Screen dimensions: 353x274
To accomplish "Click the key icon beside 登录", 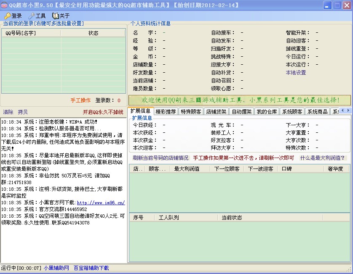I will (8, 16).
